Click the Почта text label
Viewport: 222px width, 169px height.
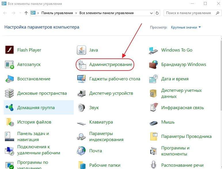coord(95,151)
